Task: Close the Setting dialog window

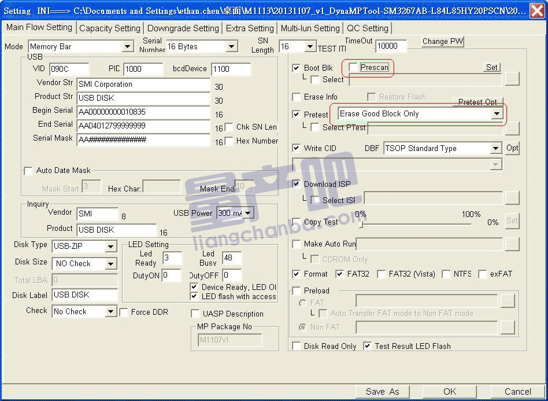Action: 536,10
